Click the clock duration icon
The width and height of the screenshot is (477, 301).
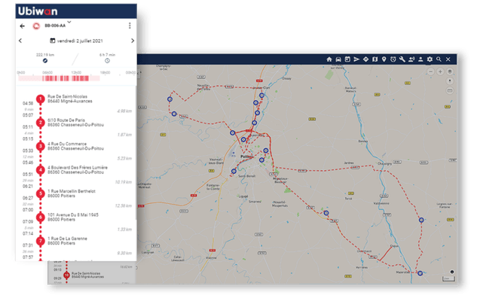tap(107, 61)
